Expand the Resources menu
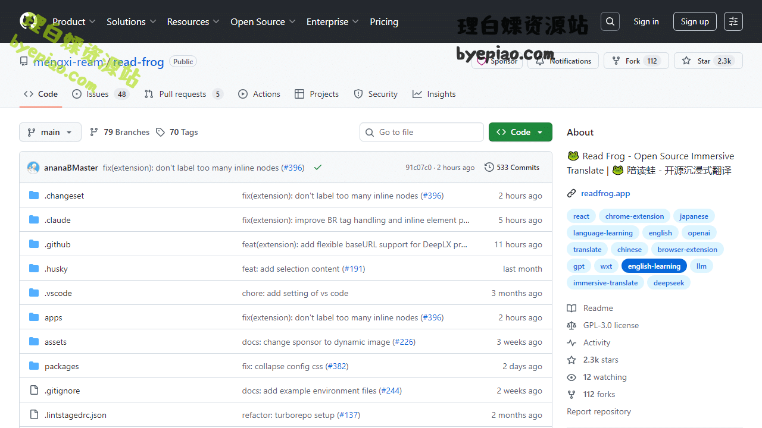Screen dimensions: 762x428 193,21
